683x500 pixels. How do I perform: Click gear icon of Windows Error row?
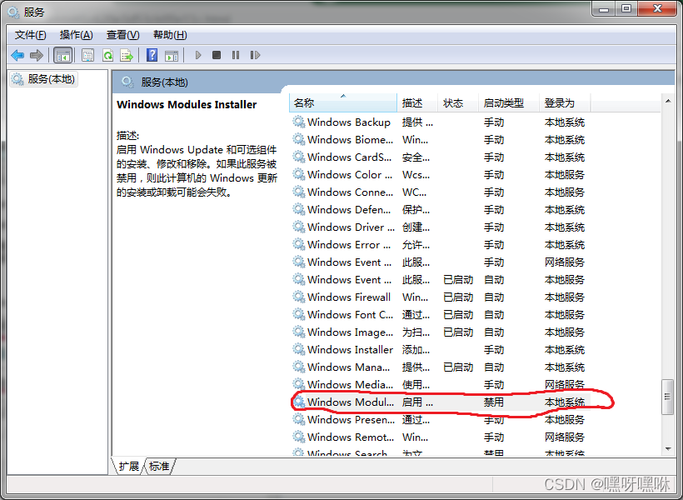(x=299, y=244)
